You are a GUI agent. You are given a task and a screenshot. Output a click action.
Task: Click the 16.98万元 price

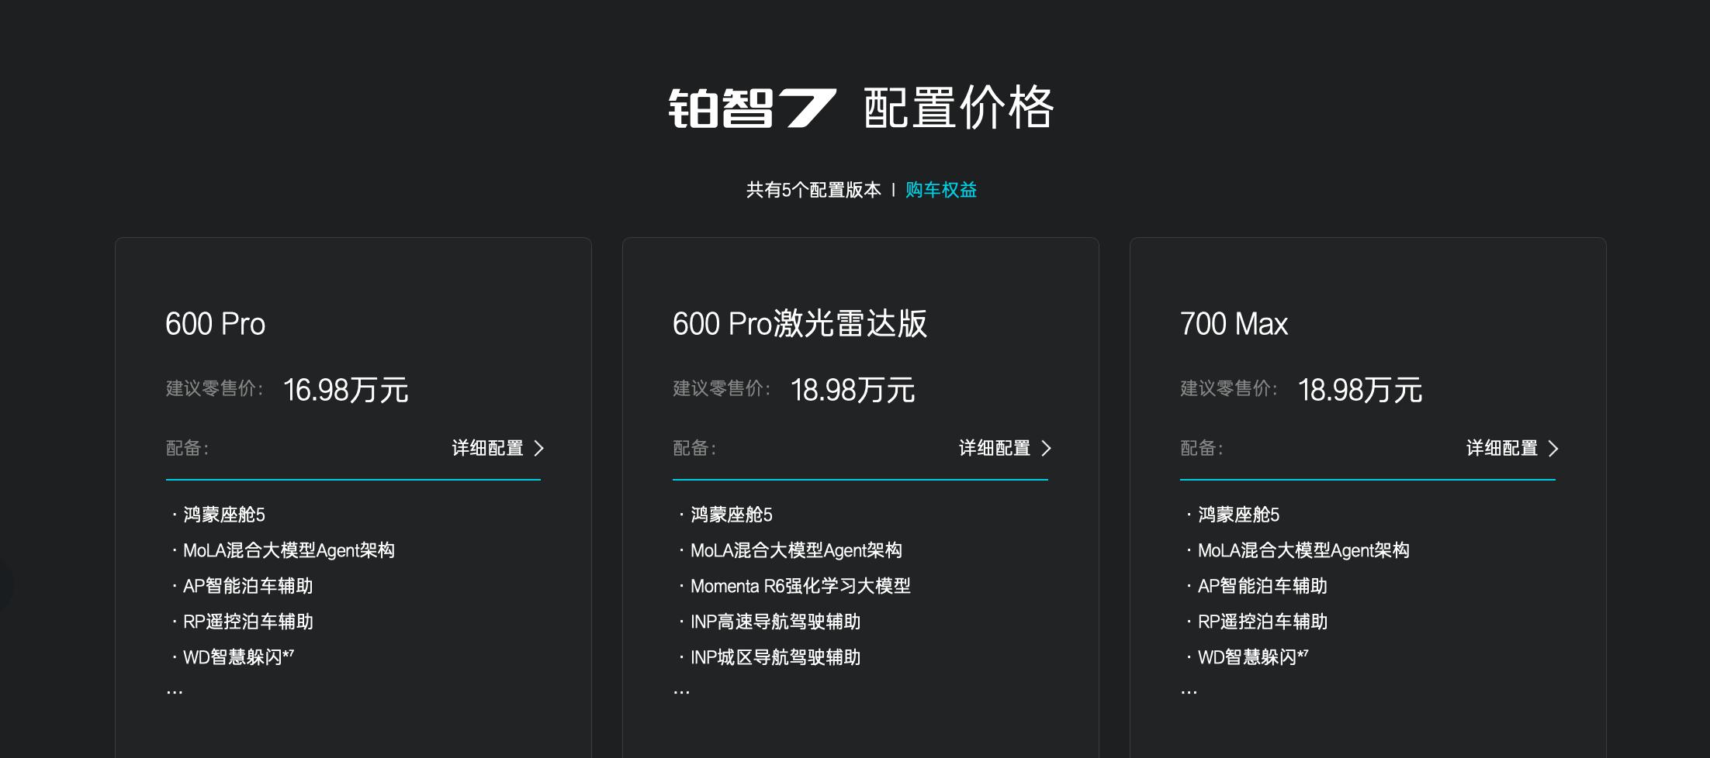(x=345, y=390)
